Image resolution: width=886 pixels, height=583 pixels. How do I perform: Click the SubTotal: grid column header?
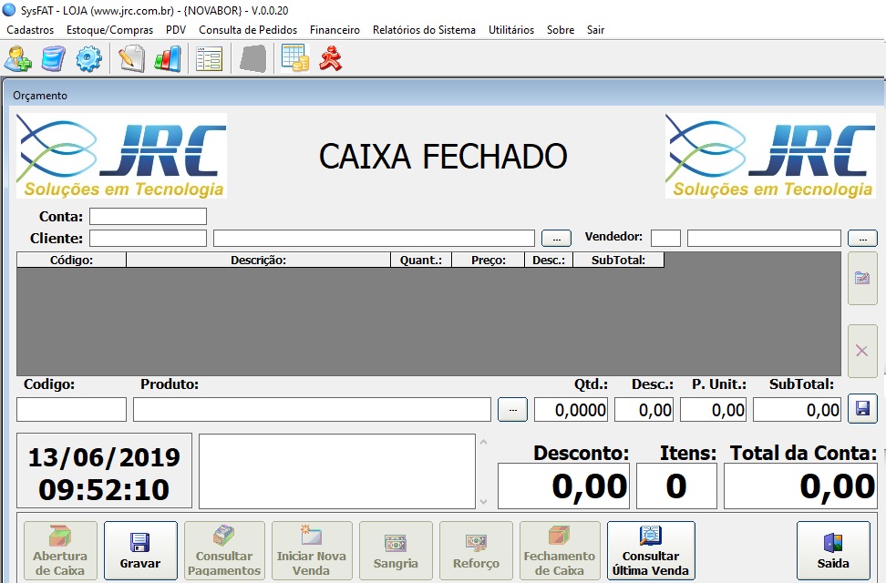(618, 260)
